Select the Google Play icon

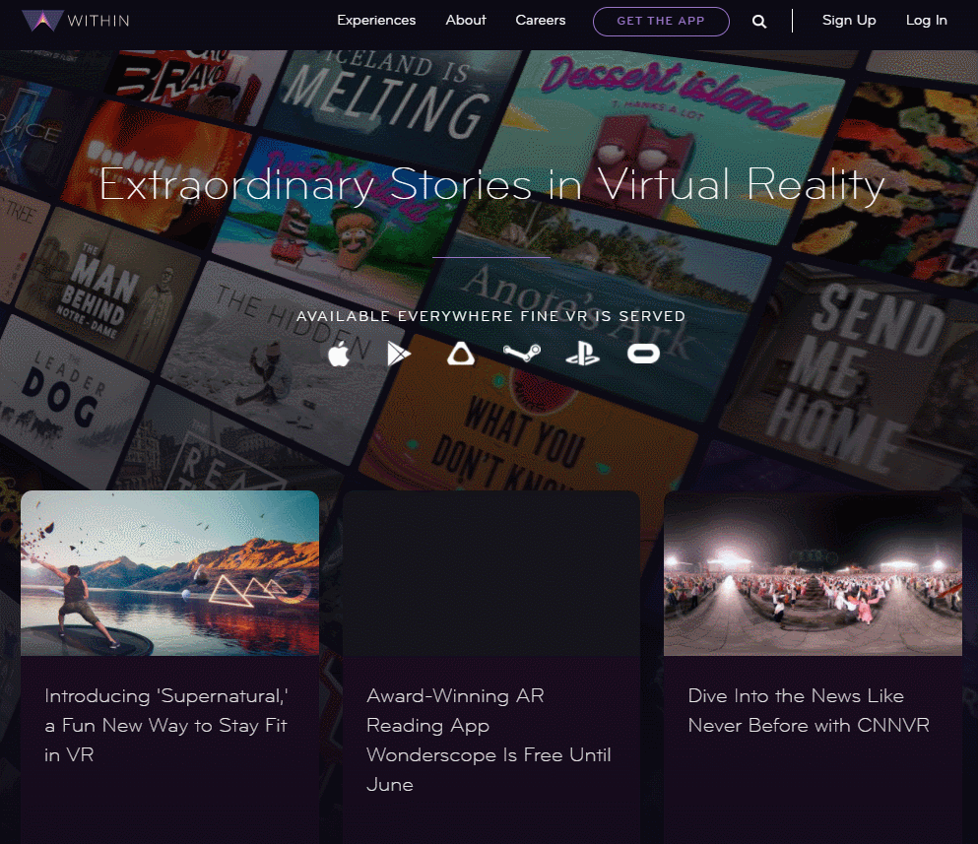(x=399, y=355)
